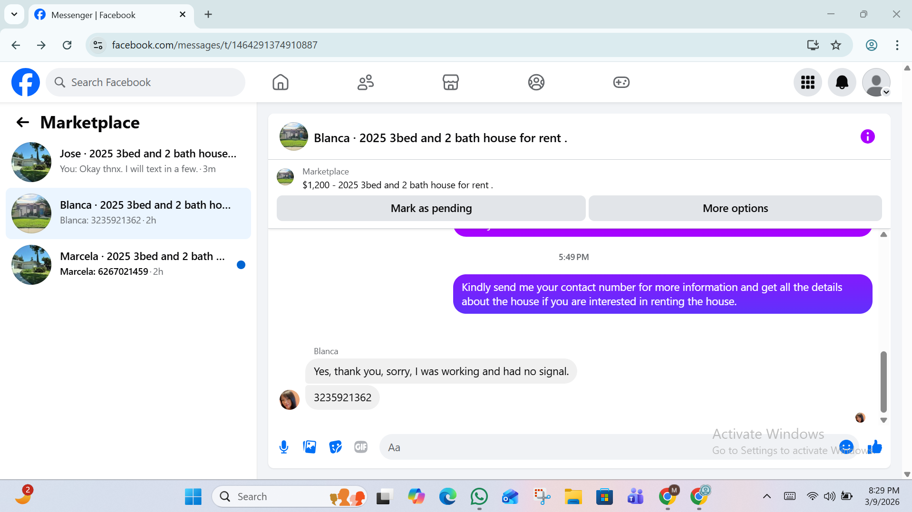
Task: Click the listing thumbnail next to Marketplace label
Action: point(285,177)
